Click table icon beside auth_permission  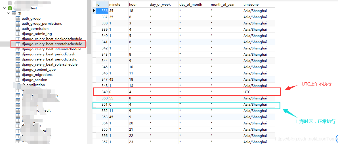pyautogui.click(x=18, y=29)
